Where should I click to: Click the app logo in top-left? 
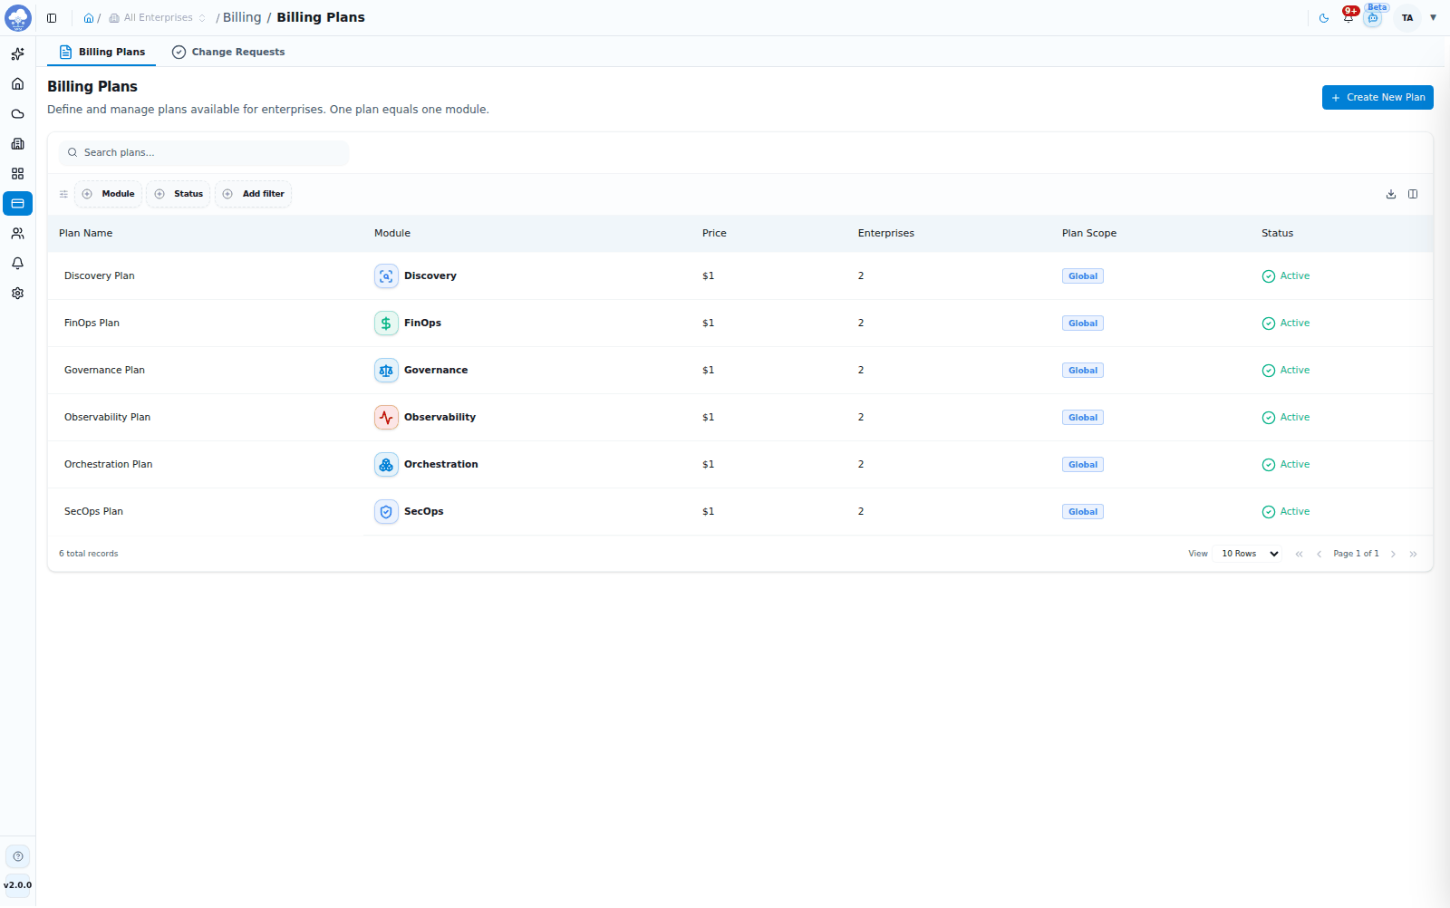click(18, 18)
